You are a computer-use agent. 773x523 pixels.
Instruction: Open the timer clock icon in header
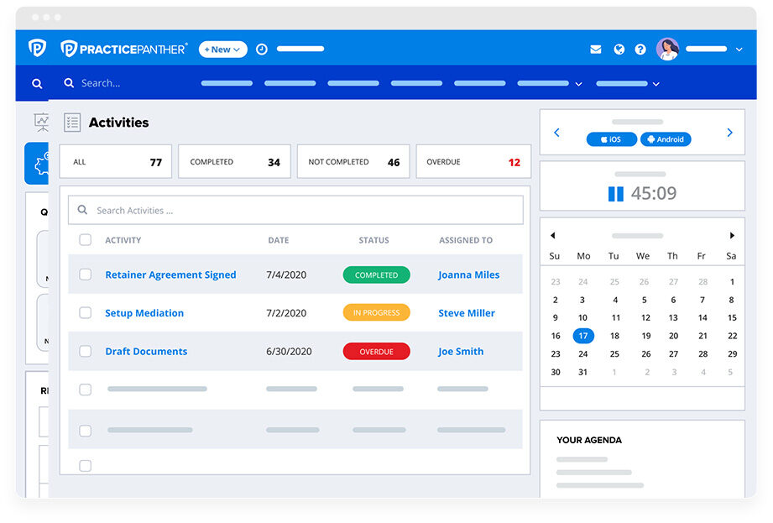pyautogui.click(x=262, y=50)
